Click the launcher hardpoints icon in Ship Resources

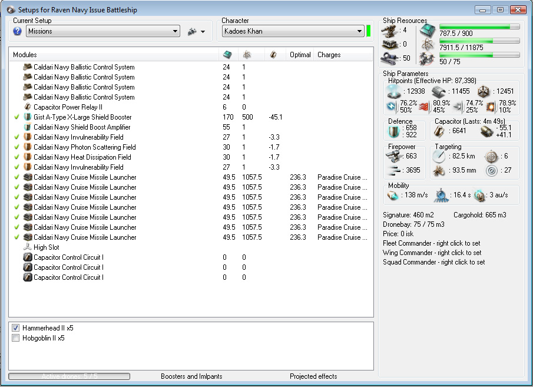pyautogui.click(x=389, y=44)
